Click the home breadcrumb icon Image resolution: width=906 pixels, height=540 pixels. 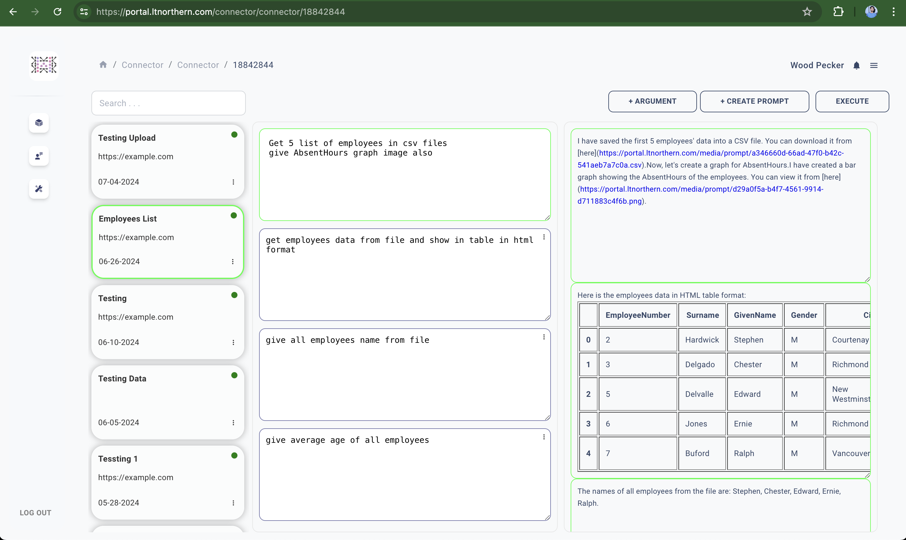click(103, 65)
